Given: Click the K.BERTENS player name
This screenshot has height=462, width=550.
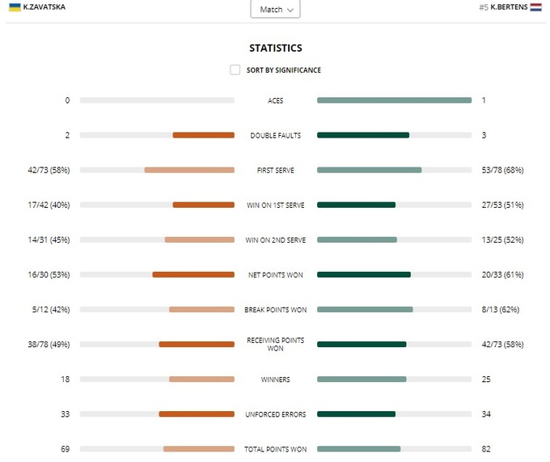Looking at the screenshot, I should 508,7.
